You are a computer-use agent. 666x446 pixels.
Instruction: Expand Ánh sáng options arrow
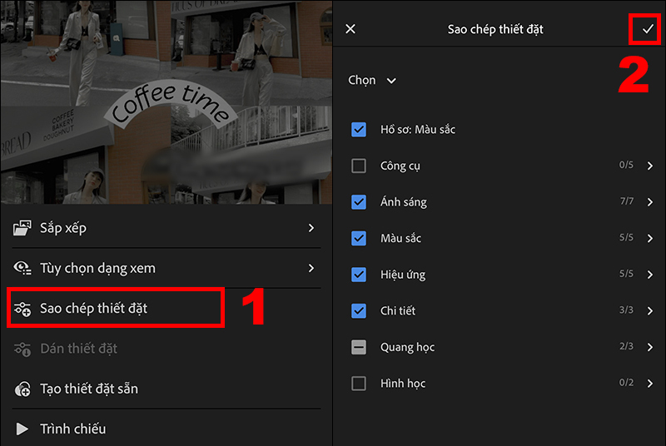[650, 202]
